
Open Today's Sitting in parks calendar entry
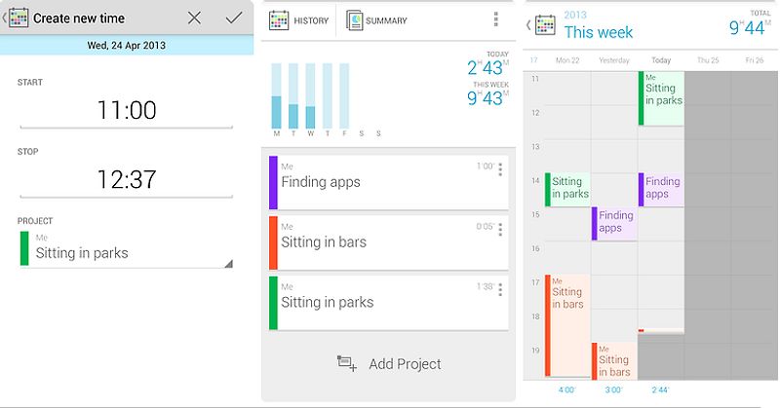tap(661, 98)
